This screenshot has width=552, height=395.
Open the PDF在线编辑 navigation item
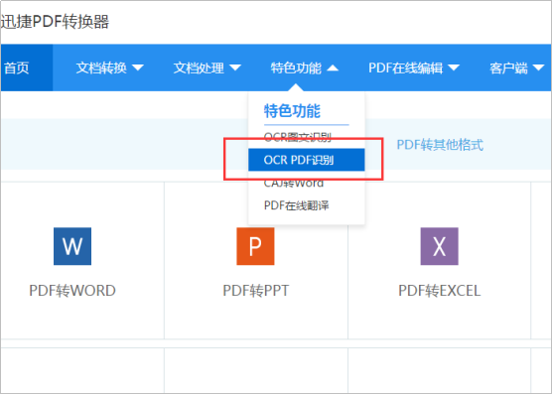[405, 67]
